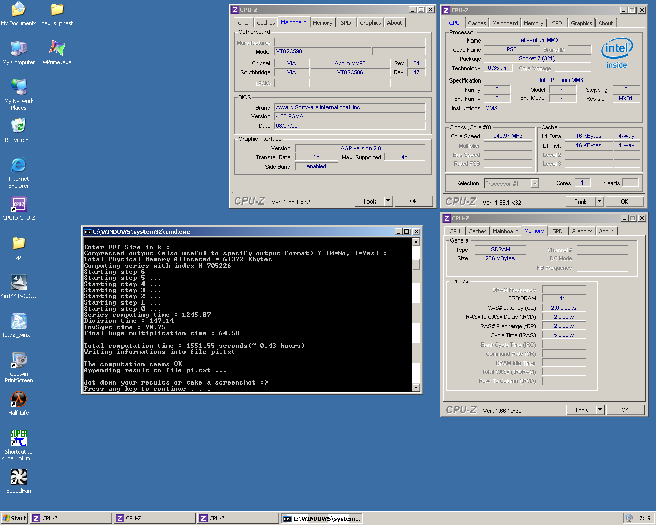Click OK in Memory window
This screenshot has width=656, height=525.
(625, 410)
